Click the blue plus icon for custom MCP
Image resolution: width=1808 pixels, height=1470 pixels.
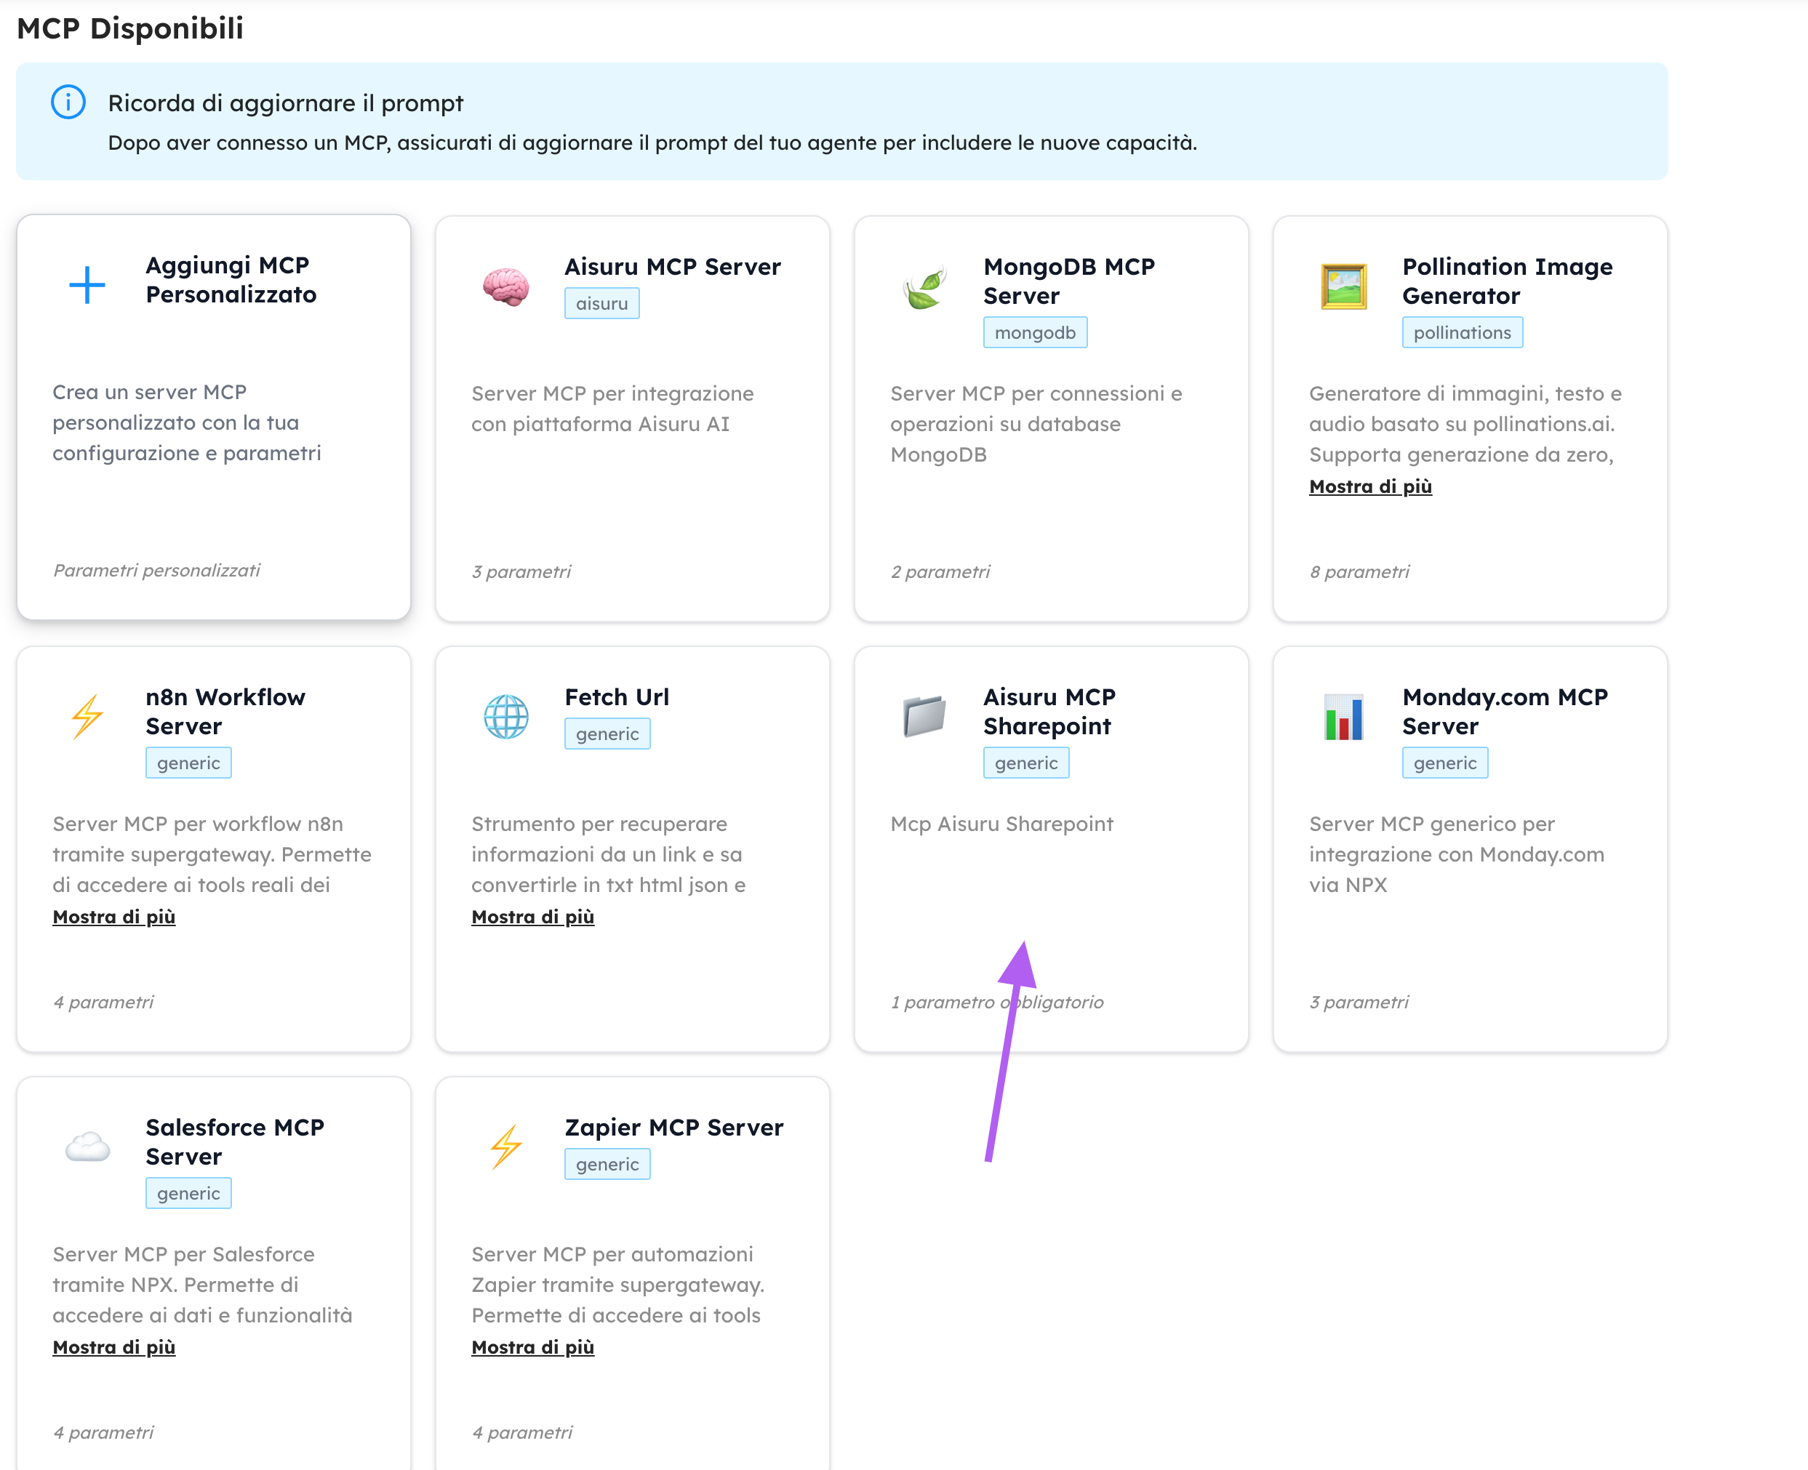coord(87,286)
